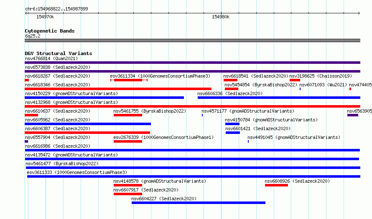Select nsv6604227 (Sedlazeck2020) label
Image resolution: width=372 pixels, height=219 pixels.
(164, 199)
